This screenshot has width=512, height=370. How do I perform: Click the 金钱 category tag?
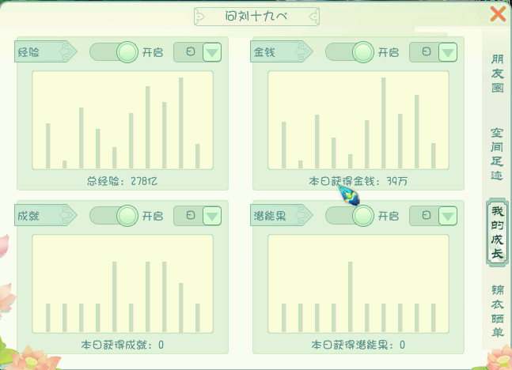coord(279,52)
